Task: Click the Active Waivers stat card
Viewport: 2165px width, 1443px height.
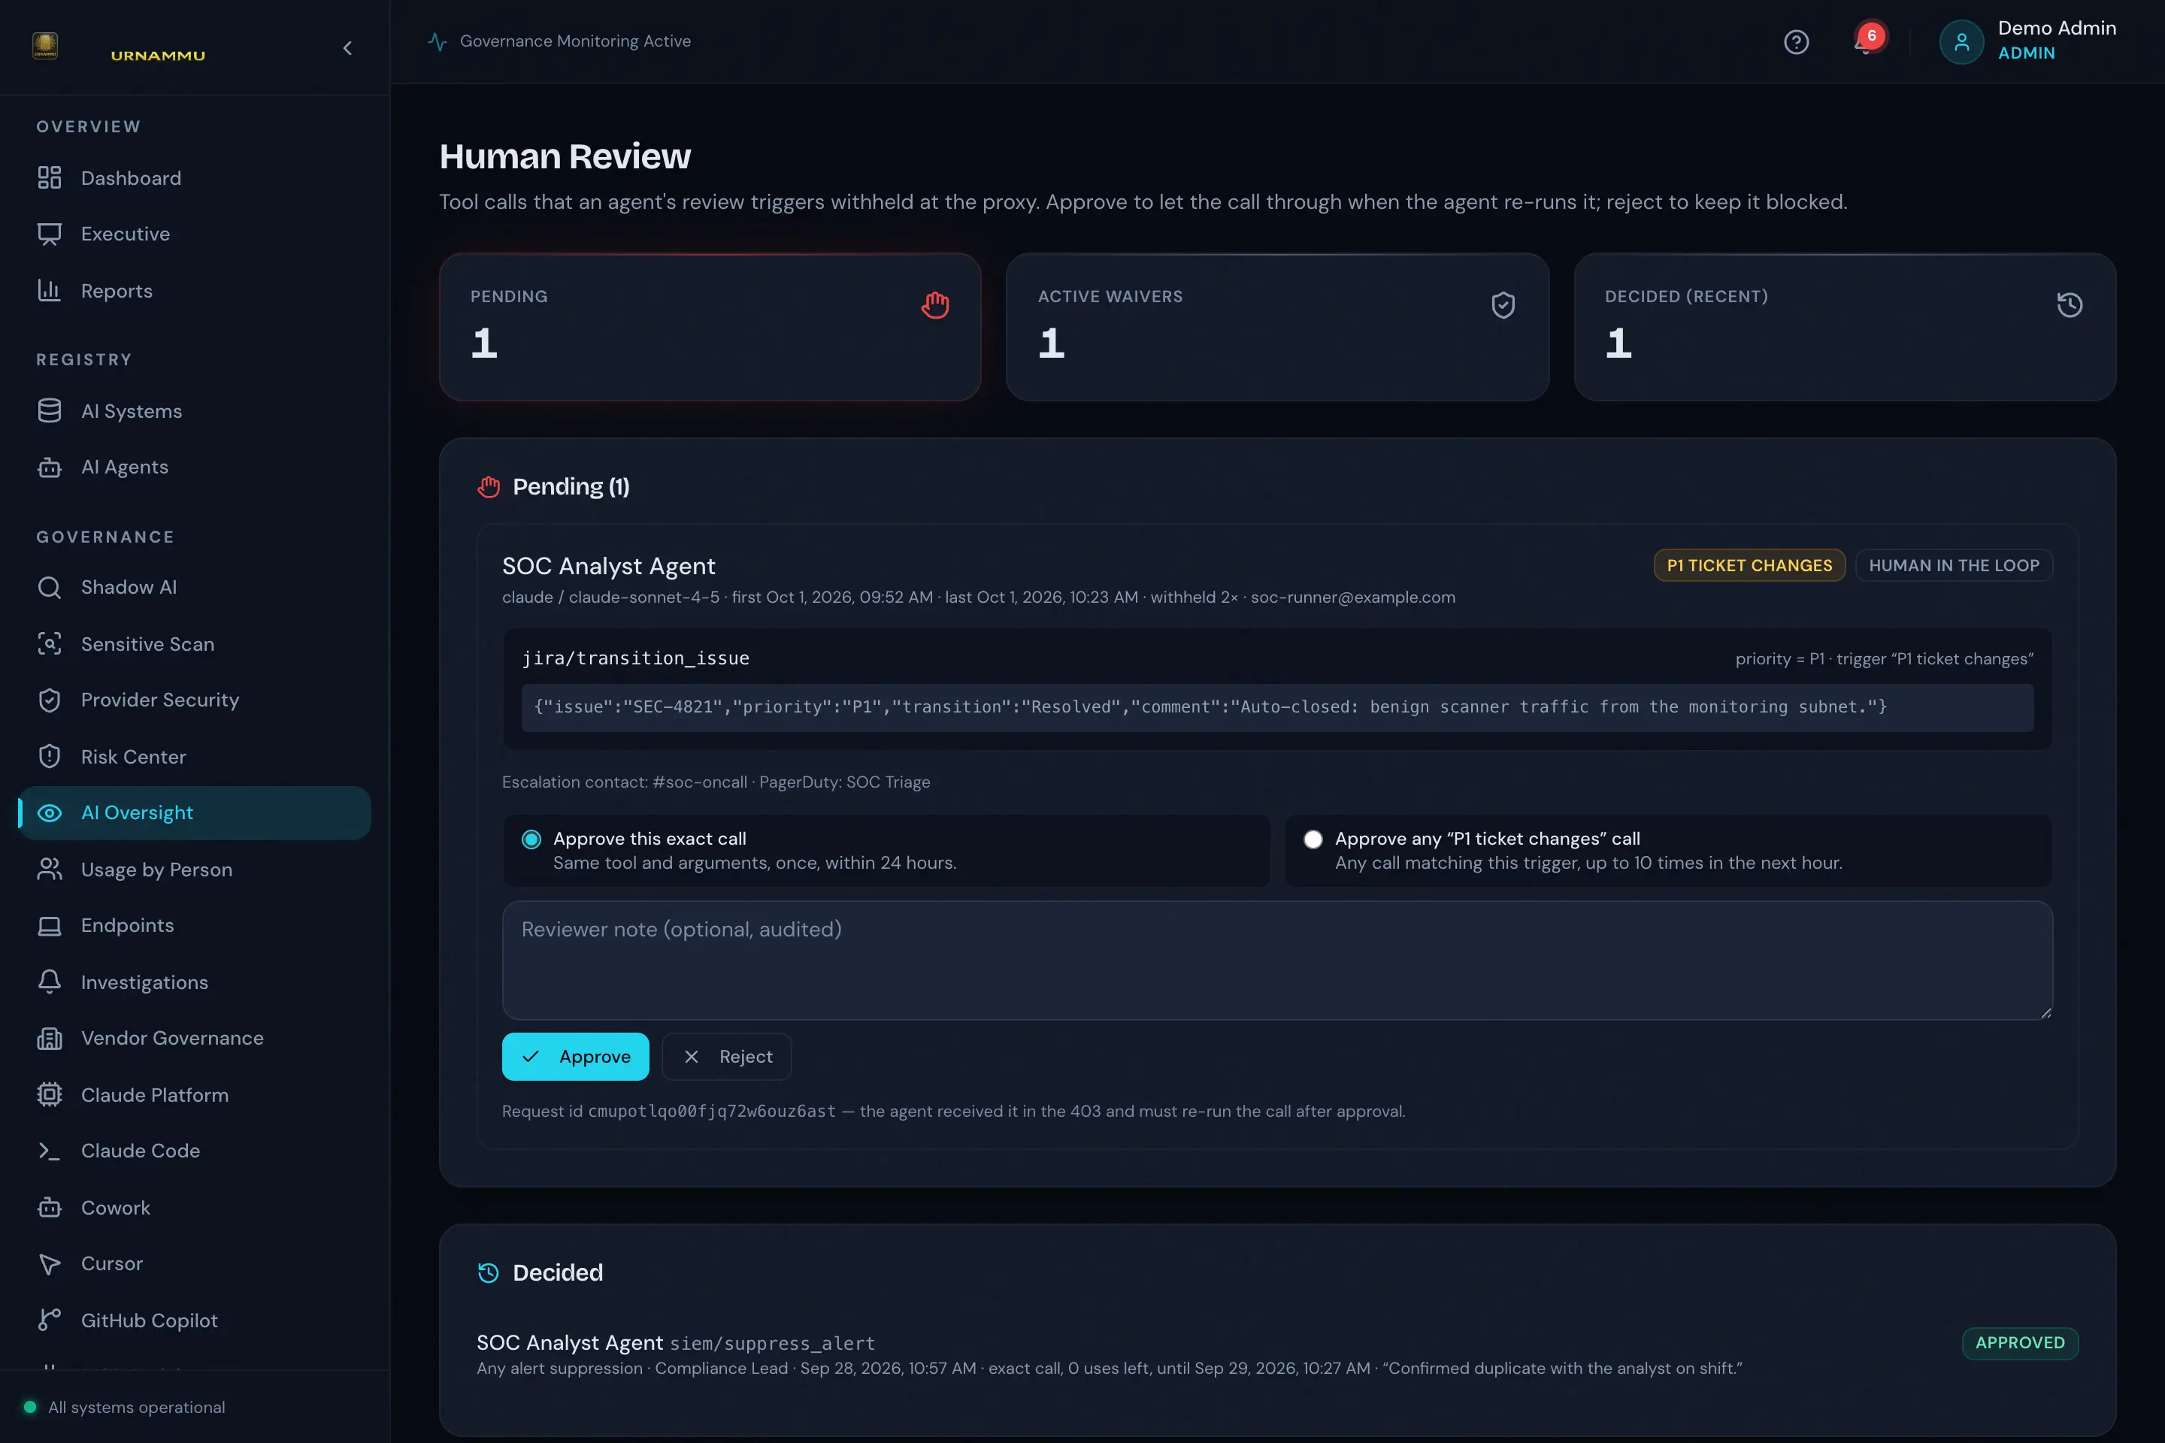Action: tap(1278, 327)
